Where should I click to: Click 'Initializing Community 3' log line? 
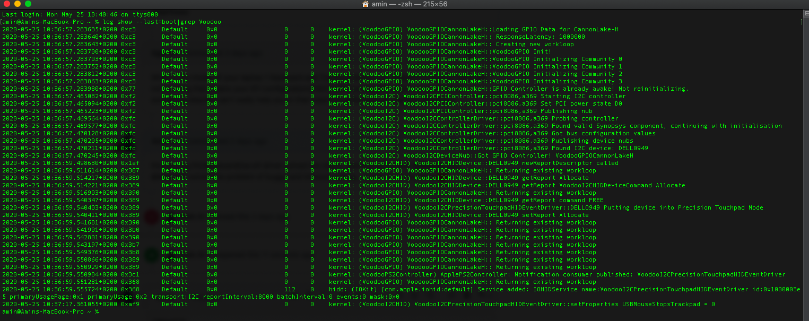click(x=578, y=81)
